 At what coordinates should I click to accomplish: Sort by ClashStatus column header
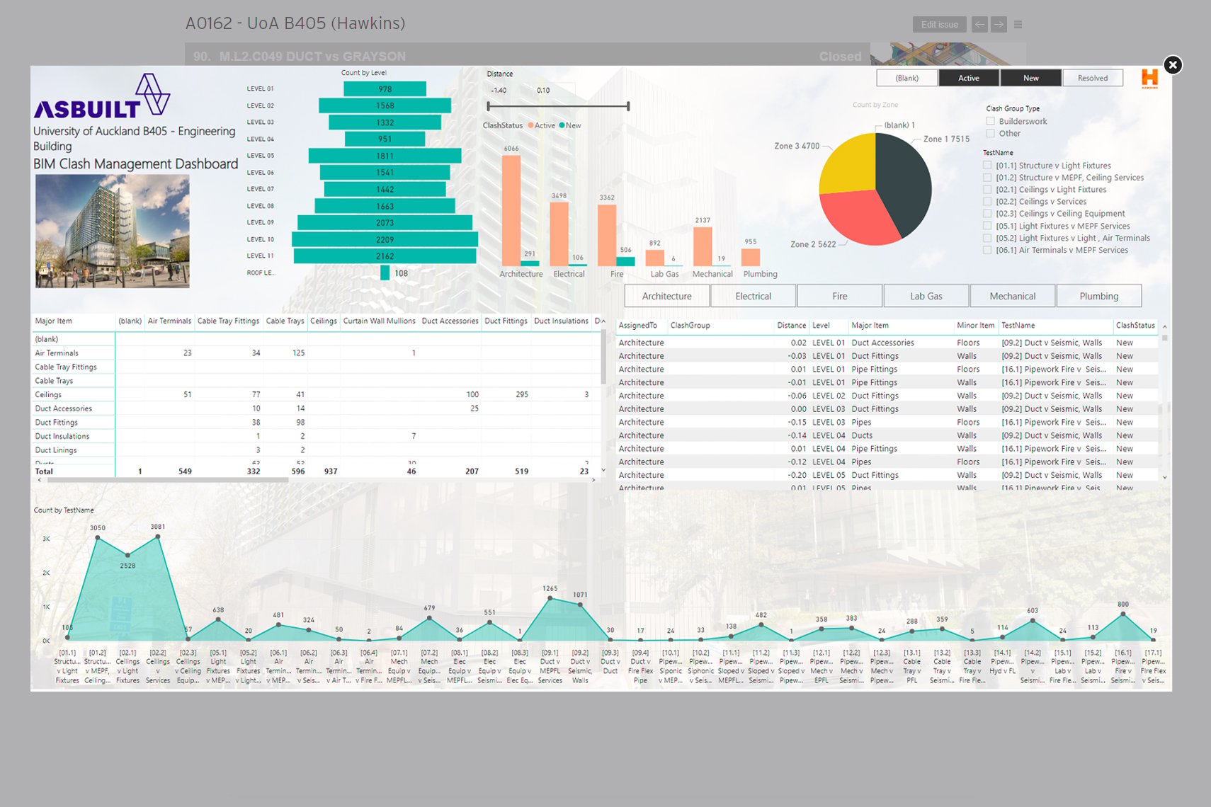1135,326
